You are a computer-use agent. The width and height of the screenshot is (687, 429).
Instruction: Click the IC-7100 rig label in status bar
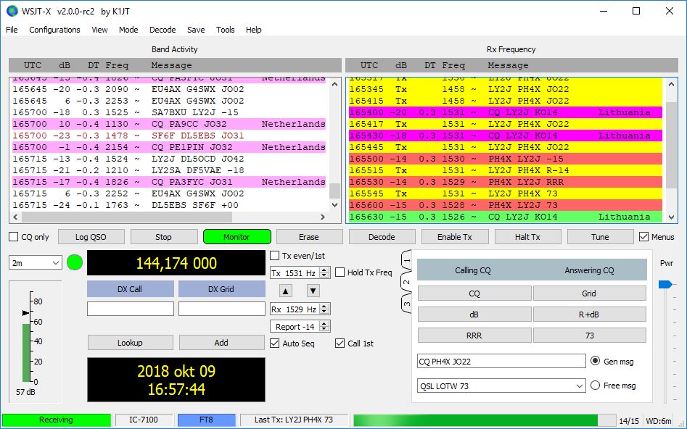tap(144, 420)
